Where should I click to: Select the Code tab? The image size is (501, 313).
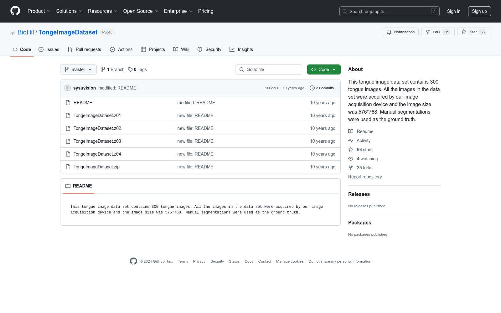[22, 49]
